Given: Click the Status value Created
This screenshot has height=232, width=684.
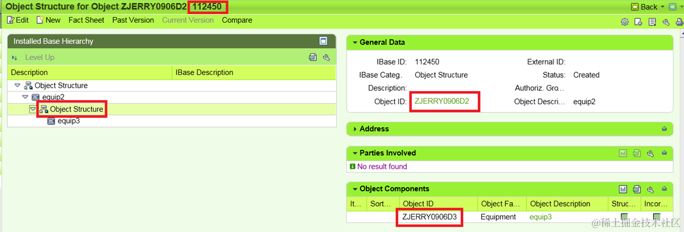Looking at the screenshot, I should [x=587, y=75].
